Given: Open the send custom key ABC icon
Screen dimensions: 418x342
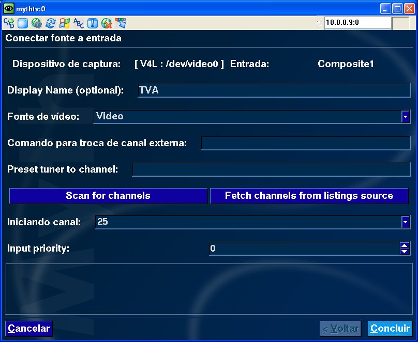Looking at the screenshot, I should 79,23.
